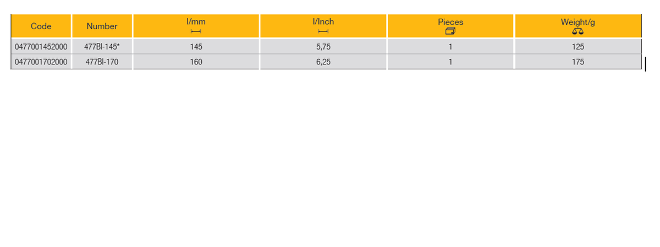660x247 pixels.
Task: Select the 160 length value
Action: (x=196, y=62)
